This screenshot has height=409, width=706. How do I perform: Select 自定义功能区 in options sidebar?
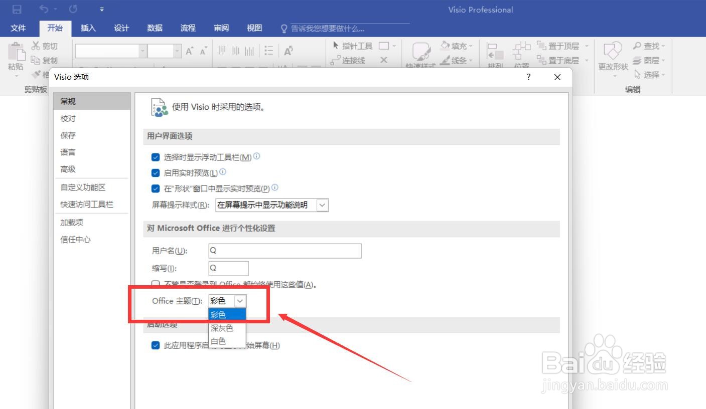(x=91, y=187)
